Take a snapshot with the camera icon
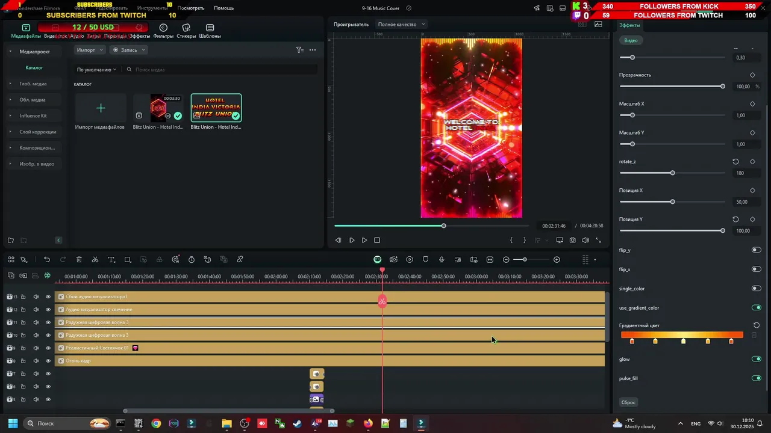 pyautogui.click(x=572, y=240)
